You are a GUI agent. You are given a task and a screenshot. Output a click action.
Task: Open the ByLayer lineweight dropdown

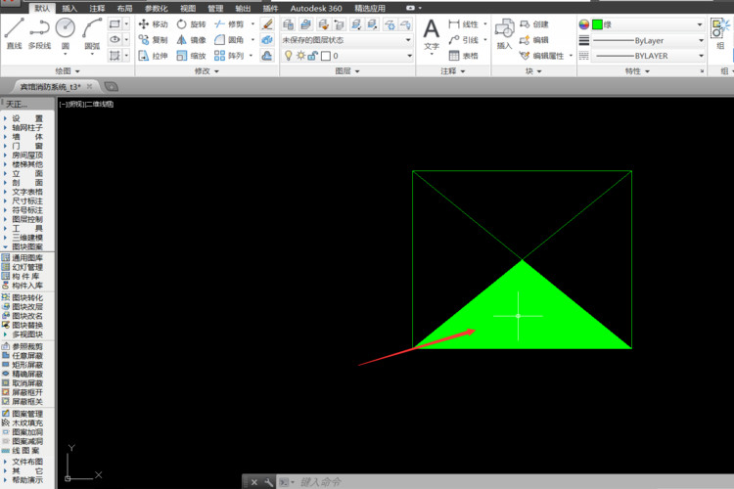coord(648,41)
